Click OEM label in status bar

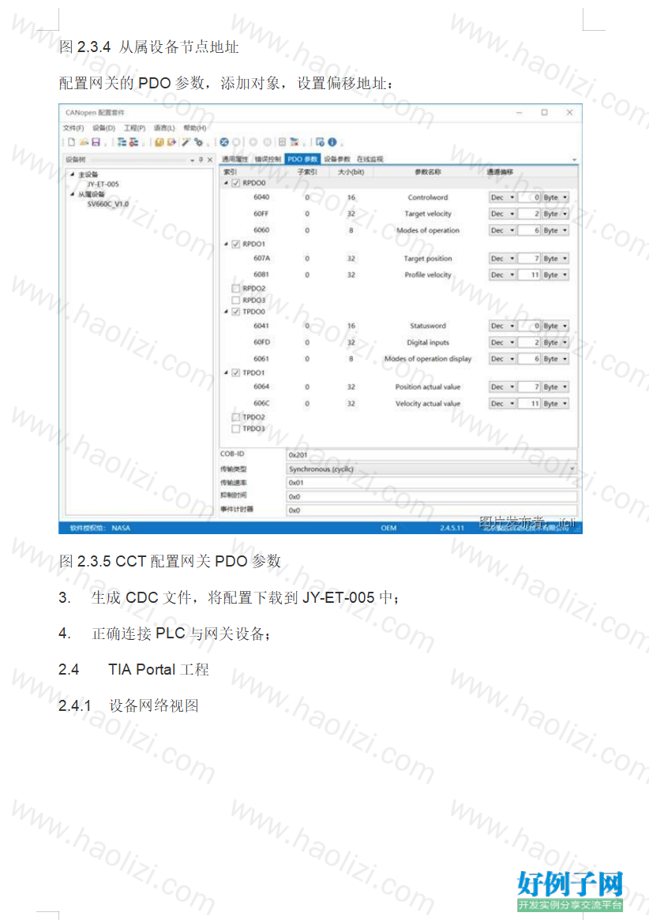pyautogui.click(x=388, y=528)
